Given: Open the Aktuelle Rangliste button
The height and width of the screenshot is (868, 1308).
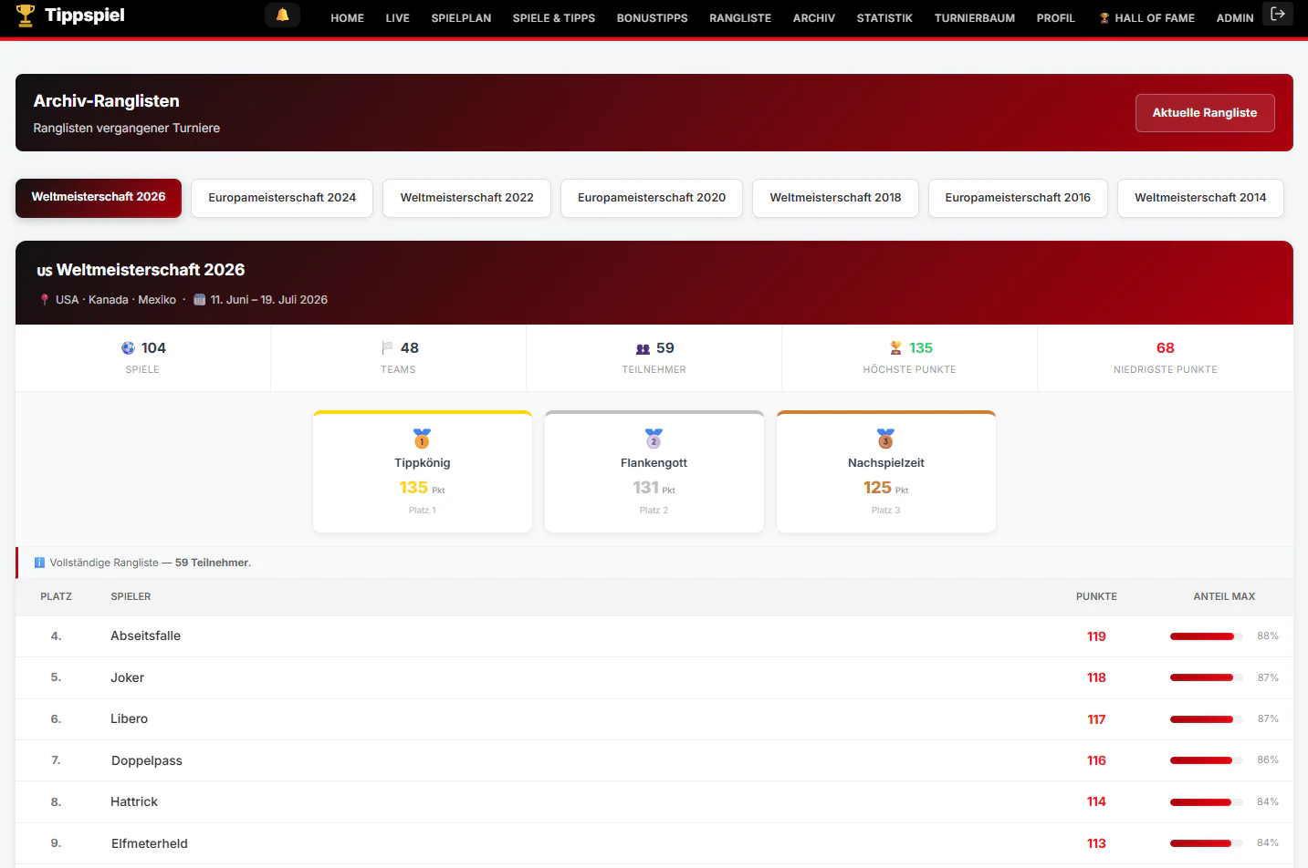Looking at the screenshot, I should pyautogui.click(x=1205, y=113).
